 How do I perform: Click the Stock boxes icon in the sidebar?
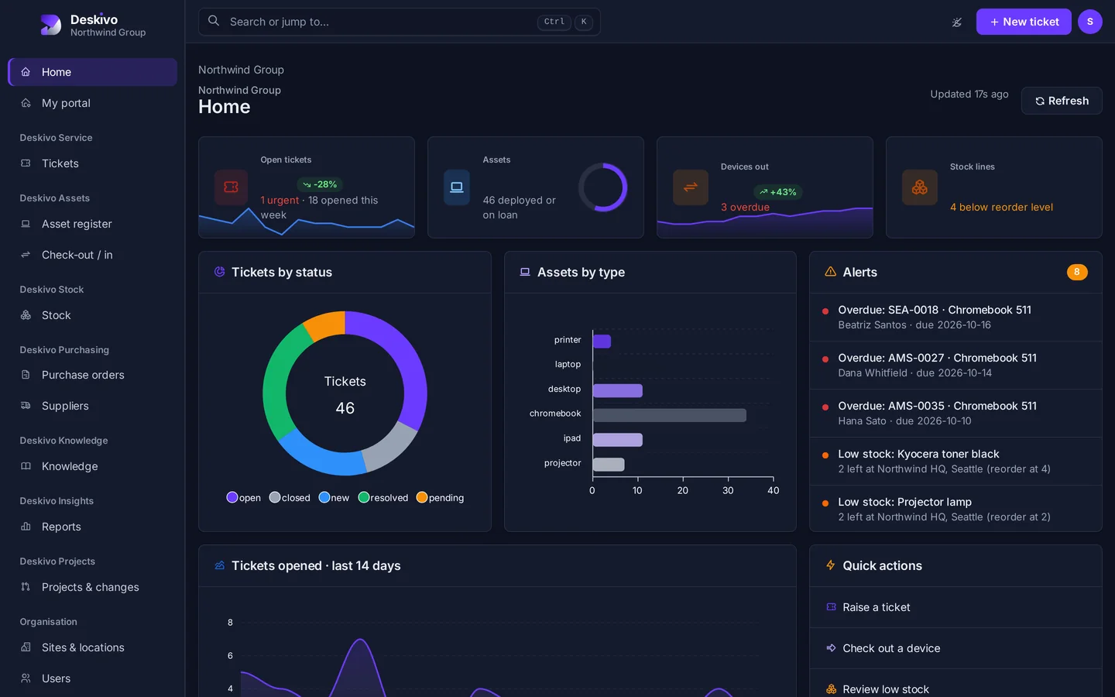click(26, 315)
